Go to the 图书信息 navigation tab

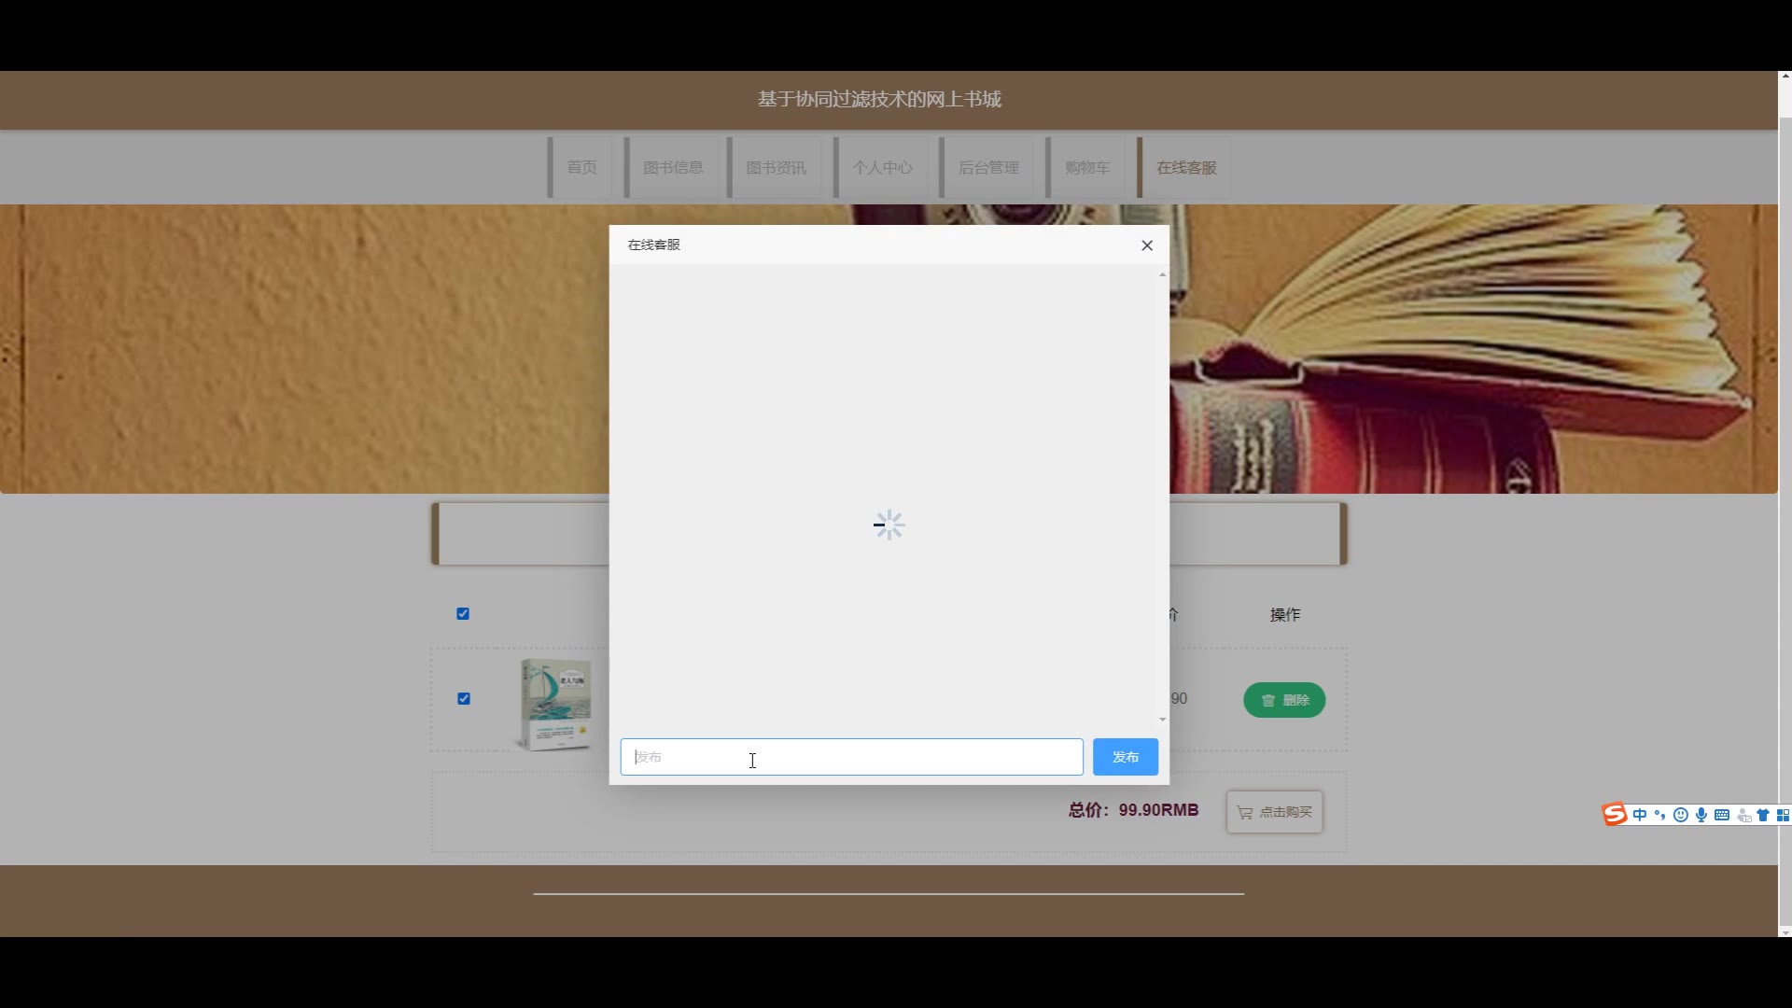click(x=672, y=168)
